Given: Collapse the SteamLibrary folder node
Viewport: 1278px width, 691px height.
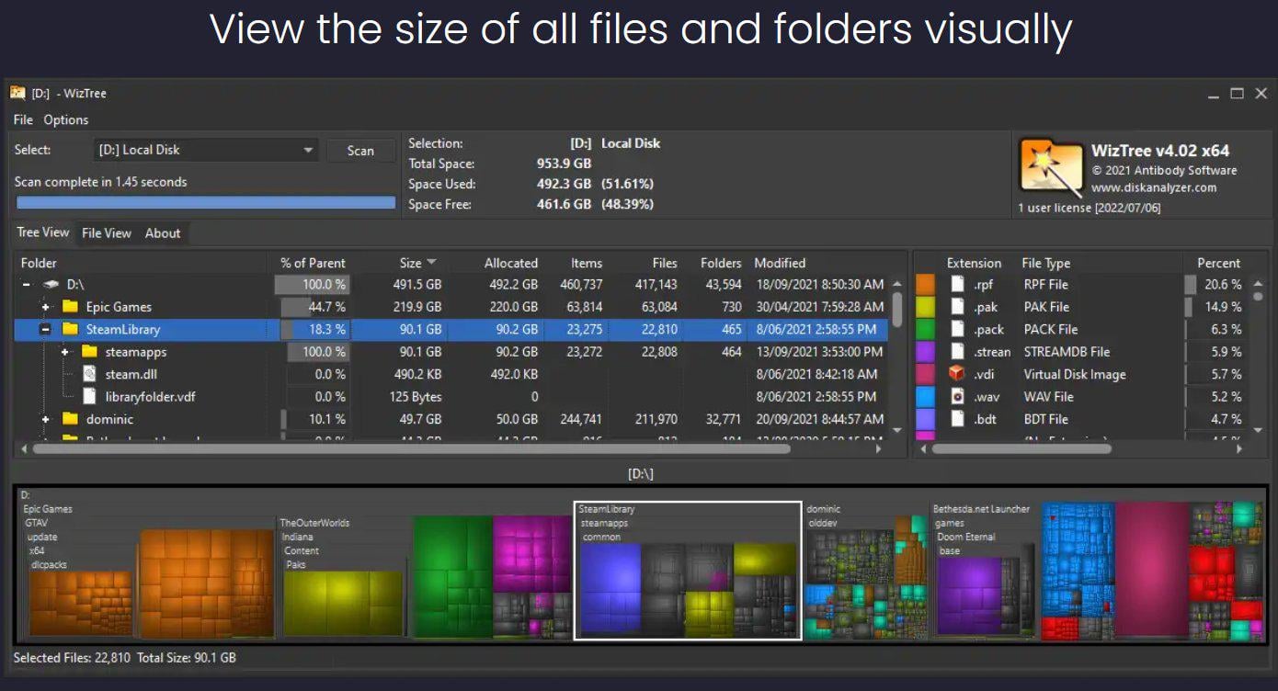Looking at the screenshot, I should coord(45,329).
